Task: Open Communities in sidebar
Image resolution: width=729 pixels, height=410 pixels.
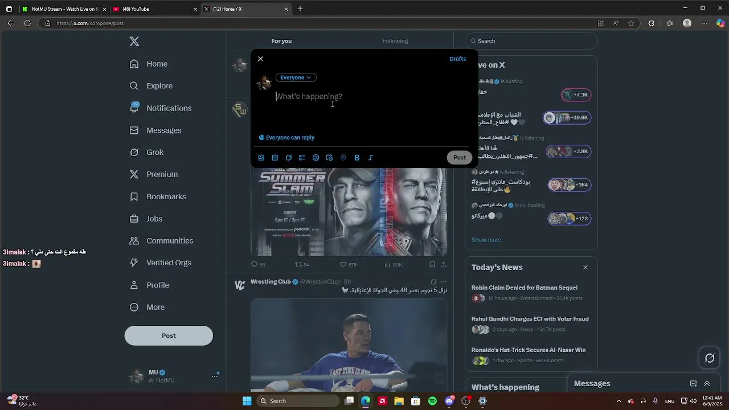Action: 161,241
